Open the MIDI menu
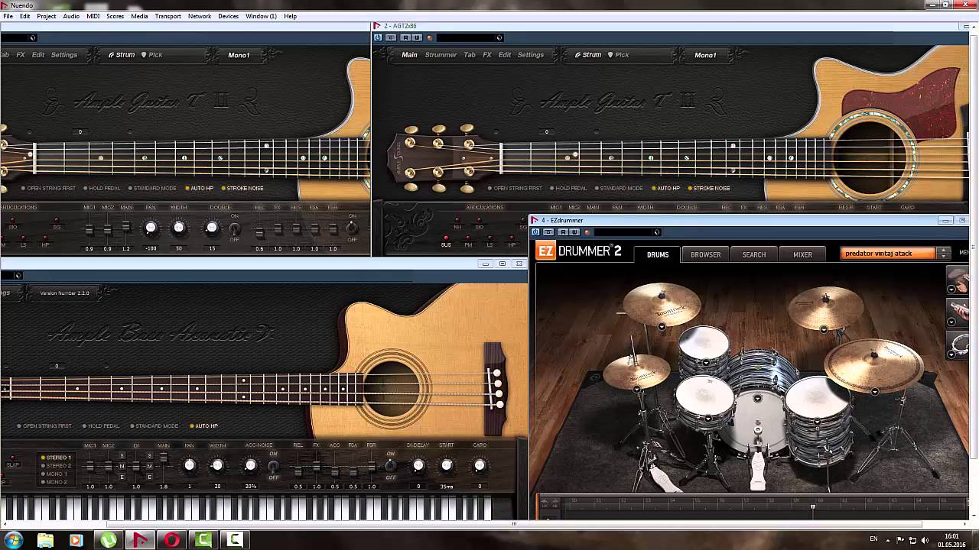Image resolution: width=979 pixels, height=550 pixels. click(93, 16)
